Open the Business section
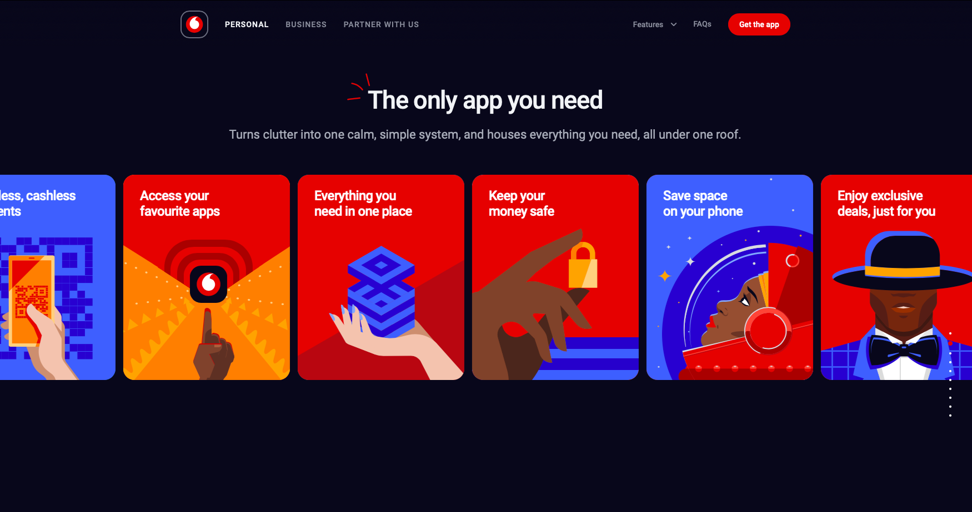 306,24
